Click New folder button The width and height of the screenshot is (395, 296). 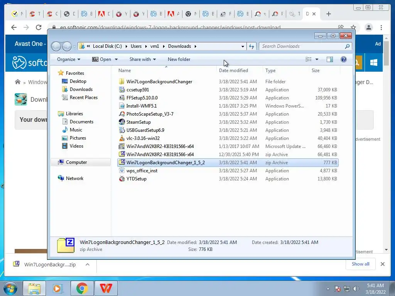coord(179,59)
